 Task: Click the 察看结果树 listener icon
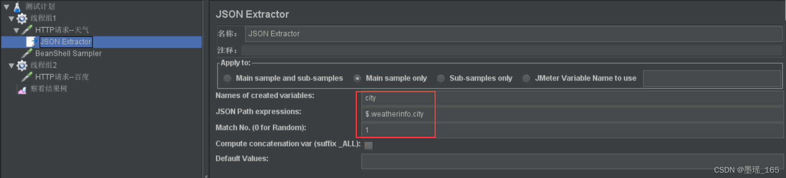click(x=22, y=89)
